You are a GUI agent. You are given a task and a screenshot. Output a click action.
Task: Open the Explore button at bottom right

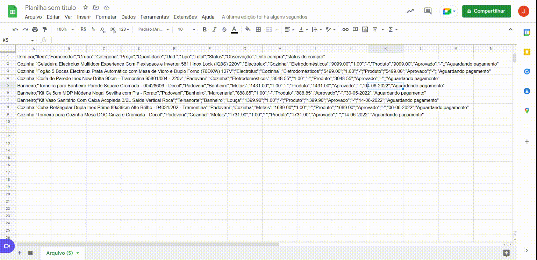(506, 253)
